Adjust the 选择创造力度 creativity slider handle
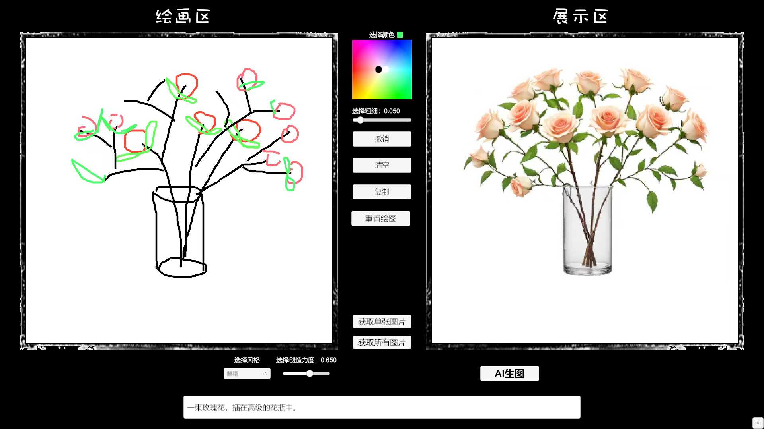 coord(310,373)
